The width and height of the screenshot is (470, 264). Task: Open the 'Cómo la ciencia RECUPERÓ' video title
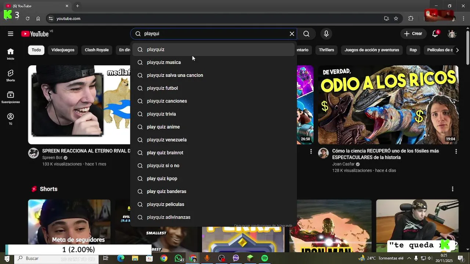[x=385, y=154]
